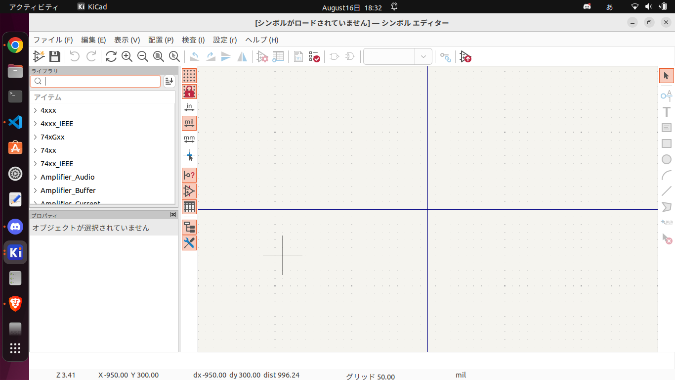Select the rectangle drawing tool
The width and height of the screenshot is (675, 380).
[667, 143]
